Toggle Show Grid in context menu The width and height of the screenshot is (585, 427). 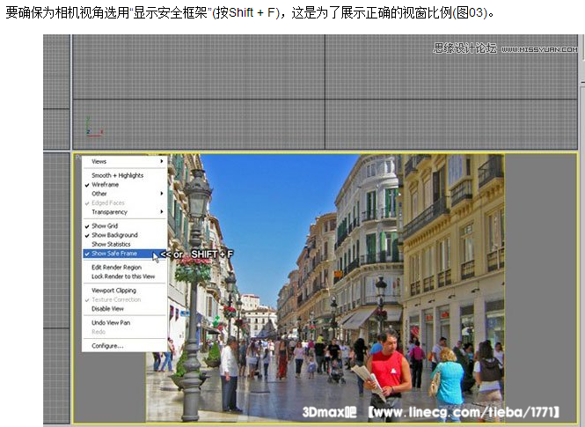click(124, 225)
